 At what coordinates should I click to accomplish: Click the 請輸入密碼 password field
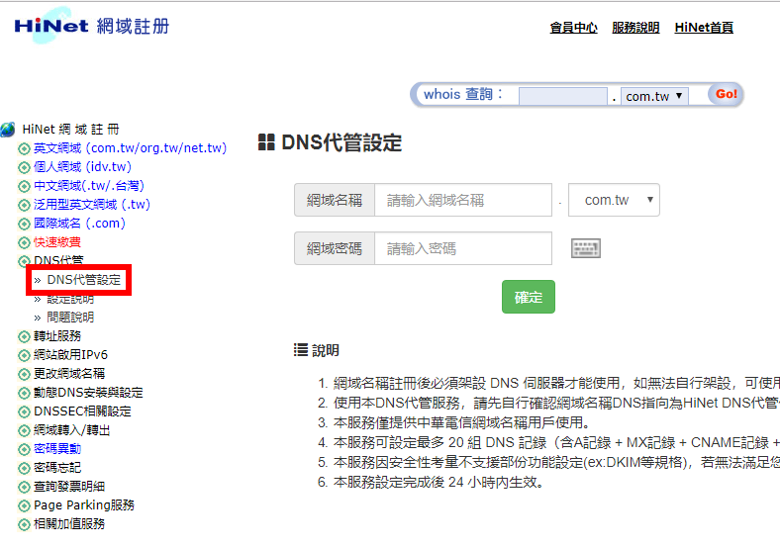click(x=463, y=248)
